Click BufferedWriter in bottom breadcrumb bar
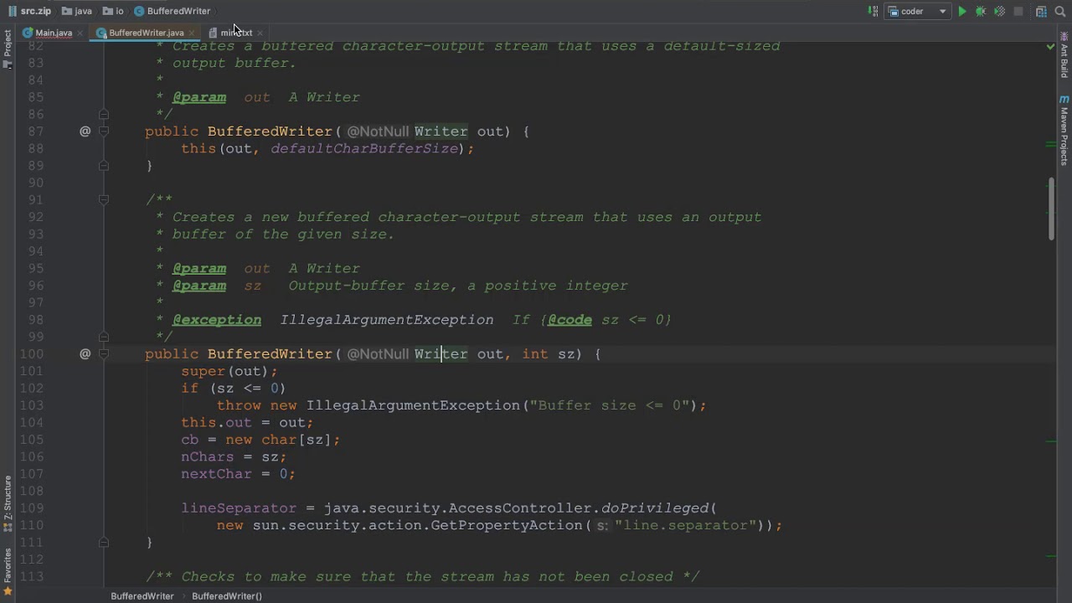Screen dimensions: 1072x603 142,596
